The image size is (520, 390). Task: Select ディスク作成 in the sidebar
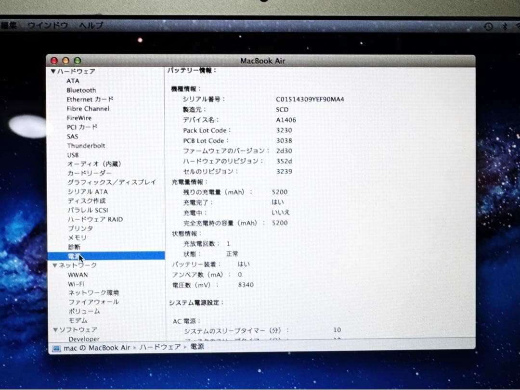tap(87, 201)
